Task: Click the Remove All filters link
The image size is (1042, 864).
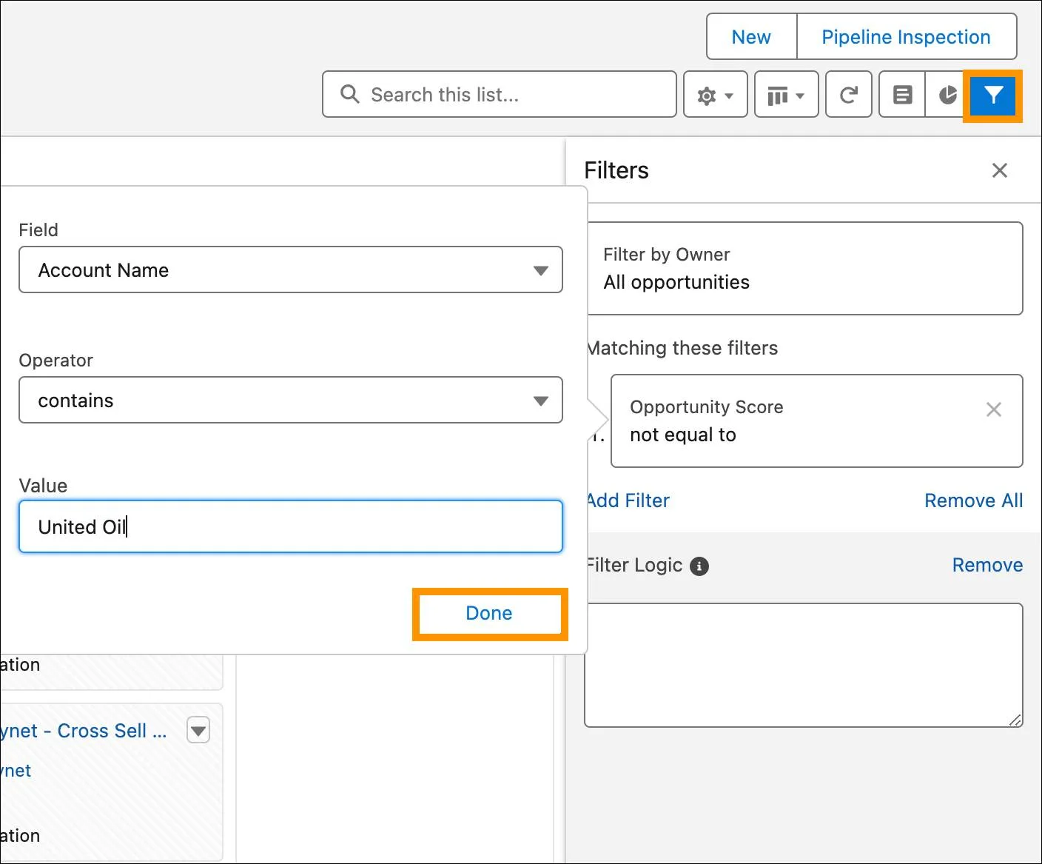Action: coord(973,501)
